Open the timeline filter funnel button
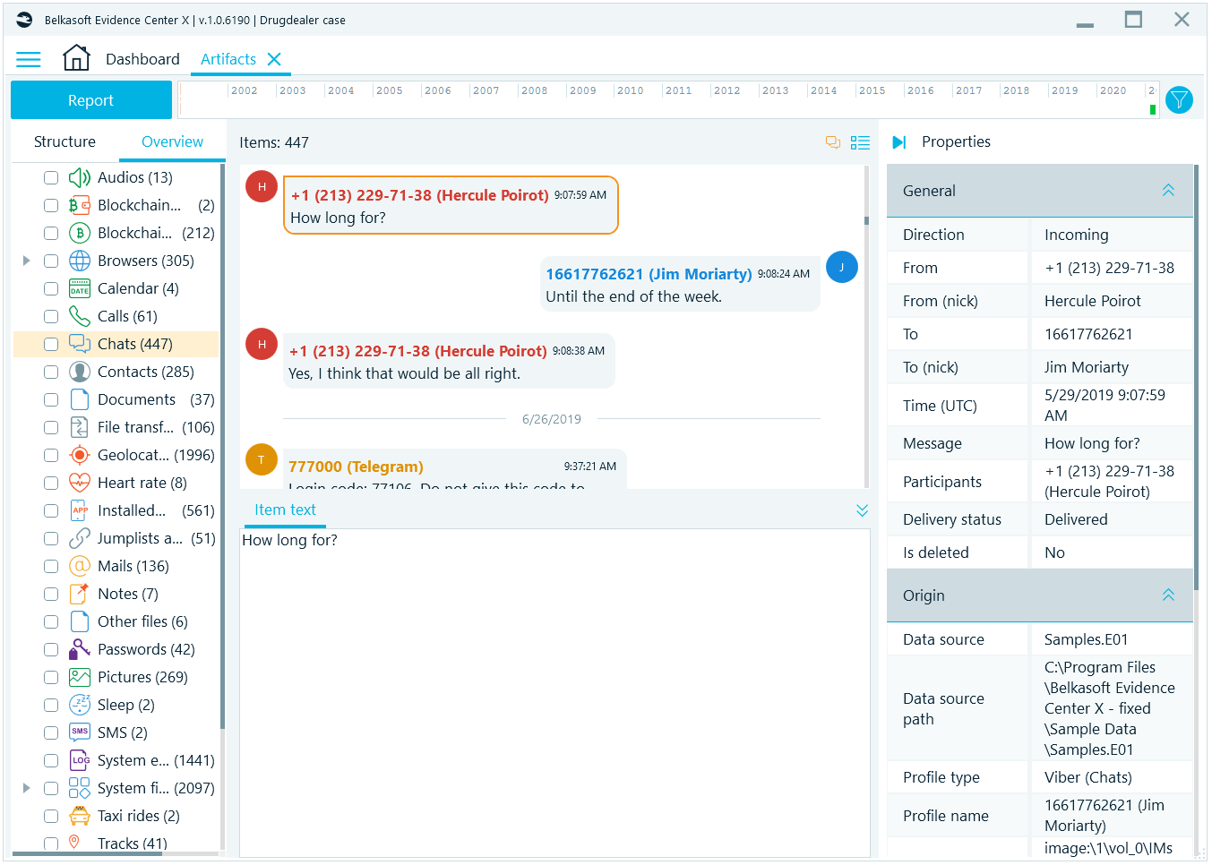Screen dimensions: 1212x865 pyautogui.click(x=1180, y=99)
